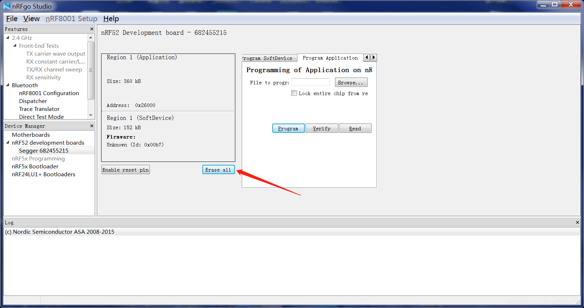Switch to Program SoftDevice tab
The height and width of the screenshot is (308, 584).
[269, 58]
